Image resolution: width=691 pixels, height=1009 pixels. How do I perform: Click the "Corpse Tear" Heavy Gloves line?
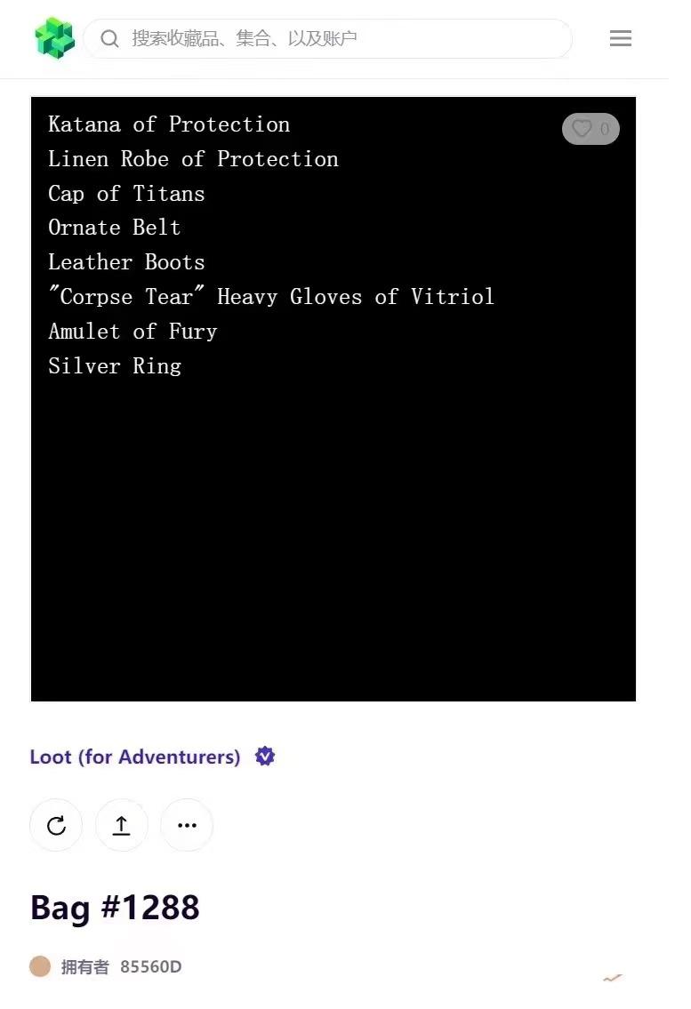tap(271, 297)
